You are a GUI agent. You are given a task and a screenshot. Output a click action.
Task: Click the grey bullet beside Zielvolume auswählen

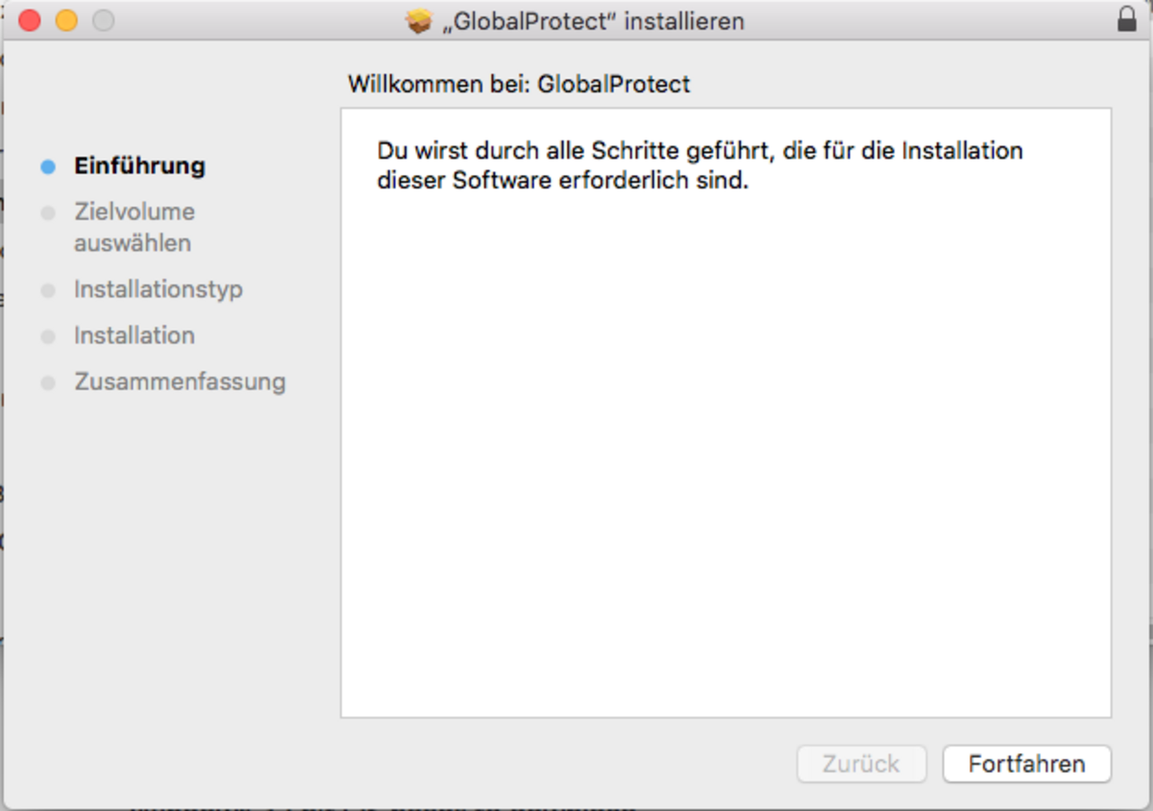[x=48, y=212]
